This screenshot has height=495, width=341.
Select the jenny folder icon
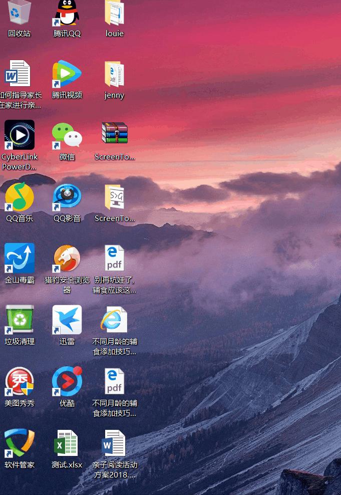(115, 74)
